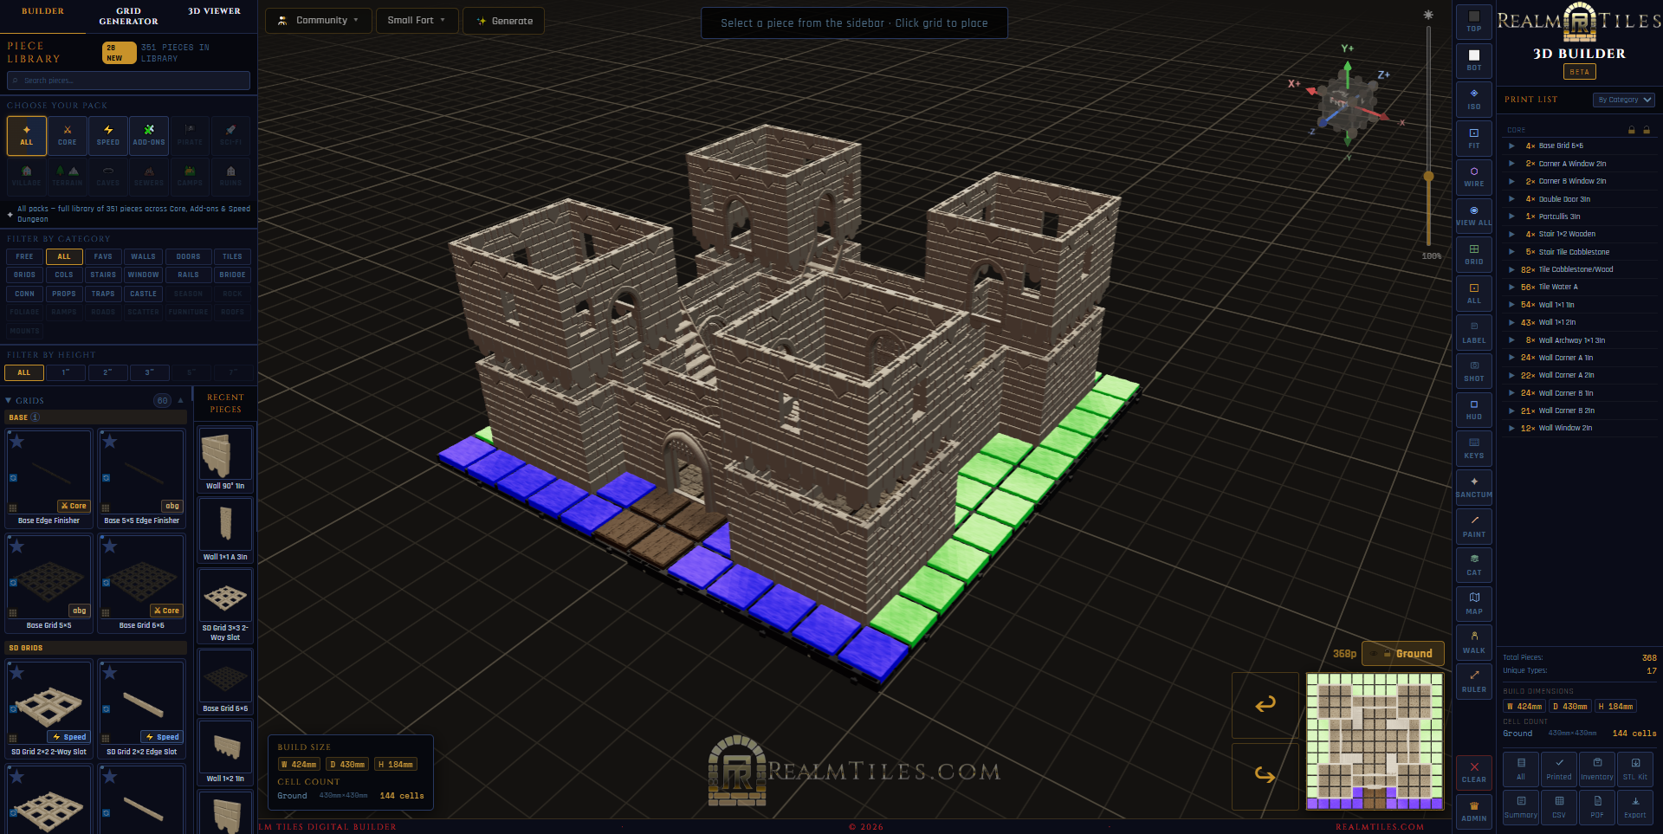Toggle the first lock icon in the CORE header
The image size is (1663, 834).
tap(1631, 130)
